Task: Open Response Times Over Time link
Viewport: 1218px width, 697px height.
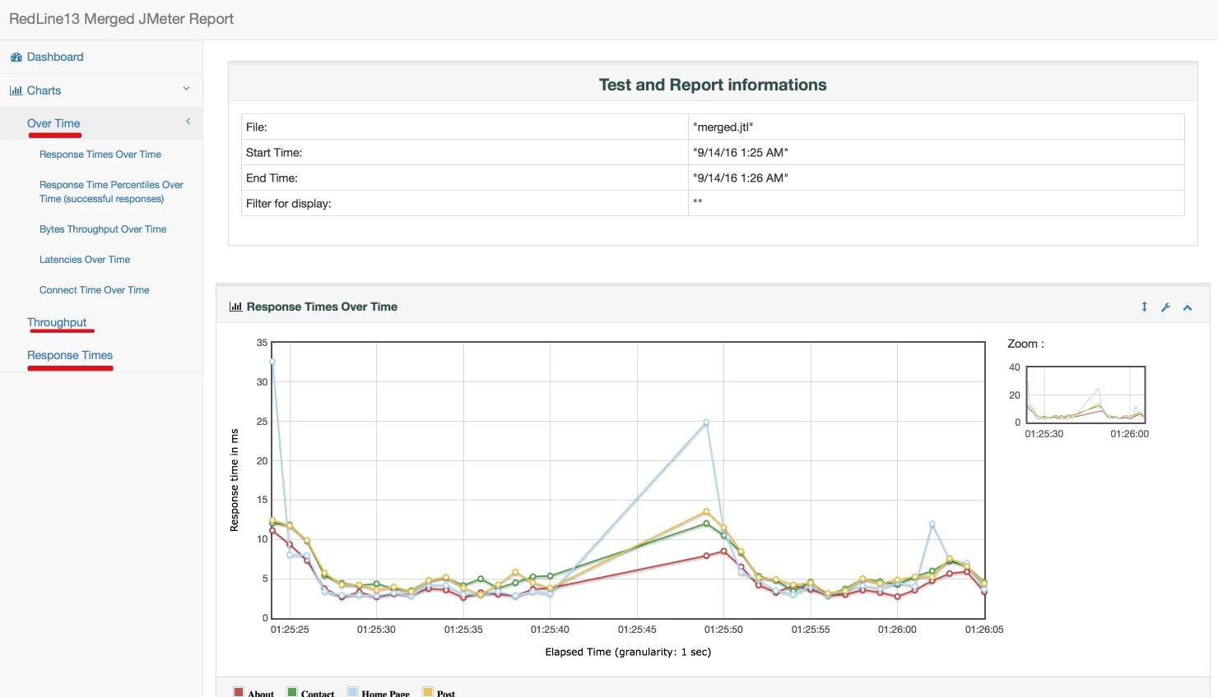Action: tap(100, 155)
